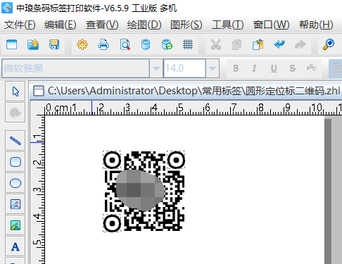Save the label with the floppy disk icon
The height and width of the screenshot is (264, 342).
click(54, 44)
